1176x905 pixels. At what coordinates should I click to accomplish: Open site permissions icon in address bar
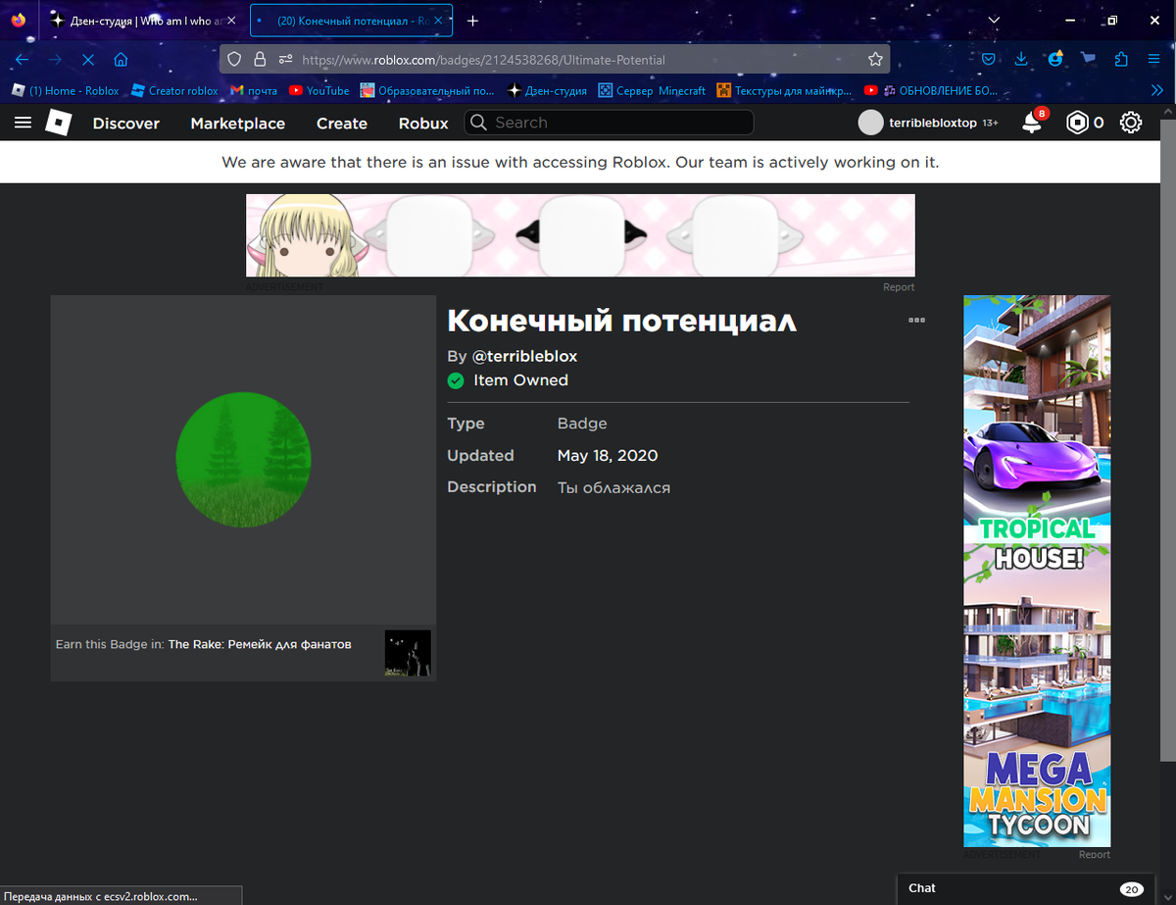tap(285, 60)
